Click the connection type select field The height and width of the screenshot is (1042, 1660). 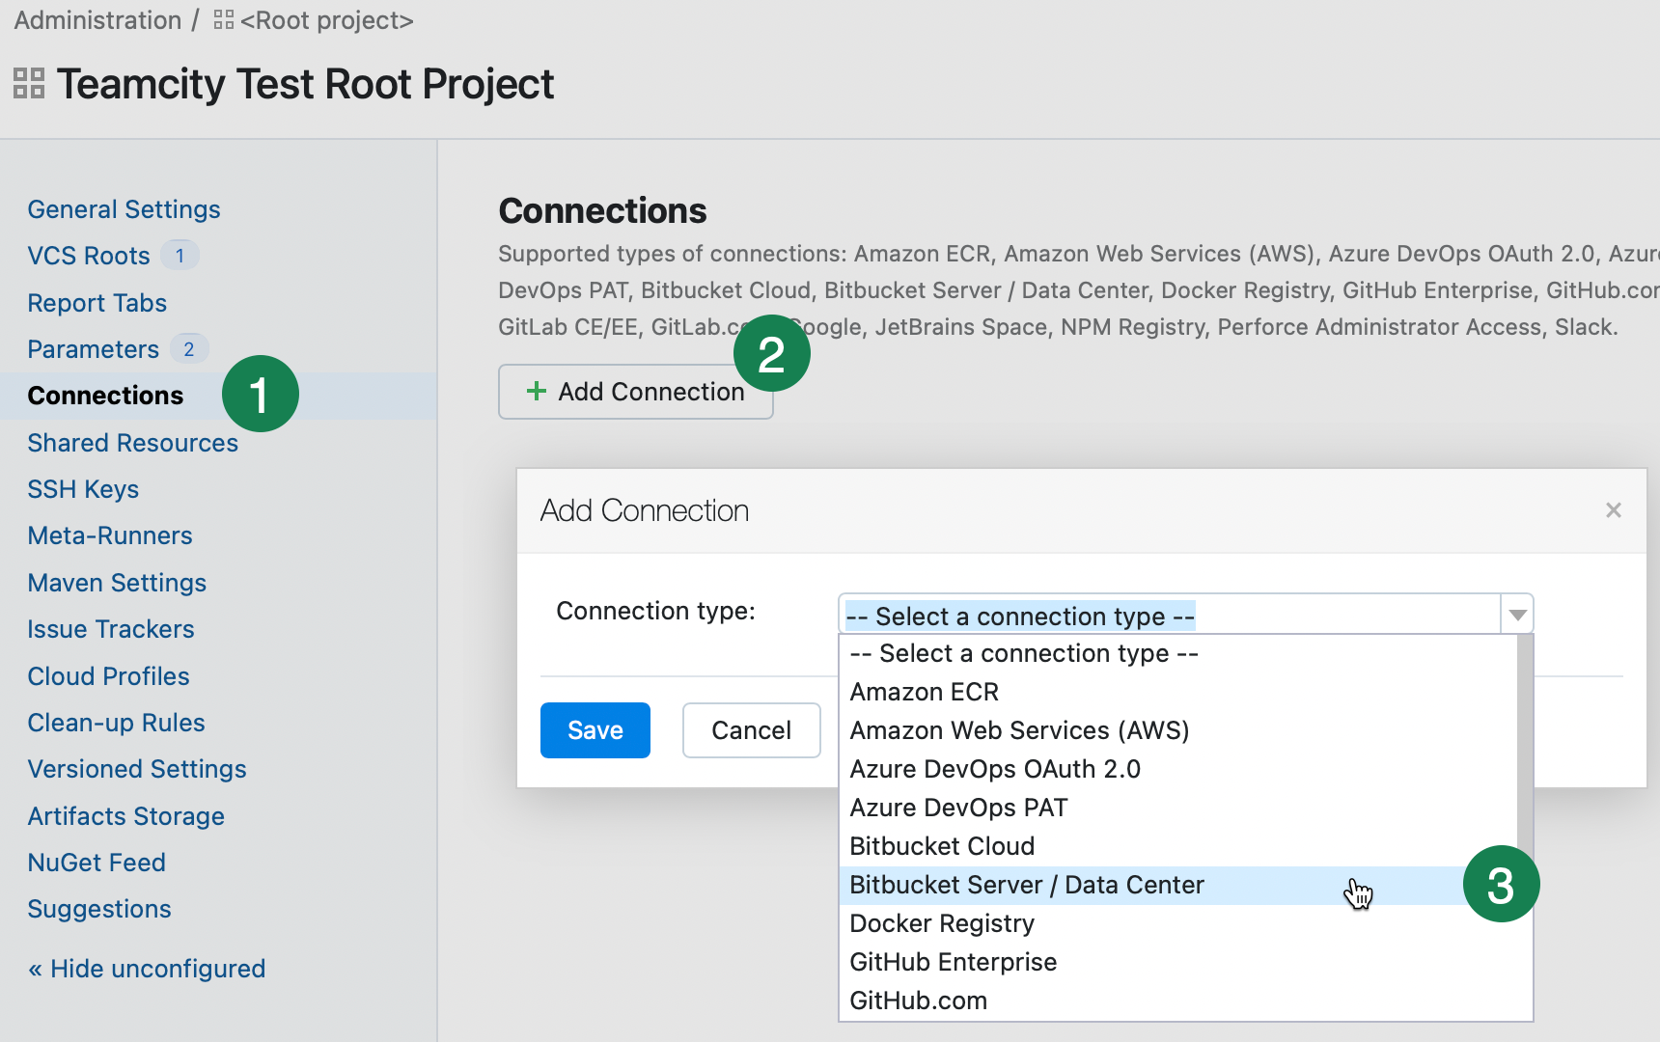pos(1168,616)
